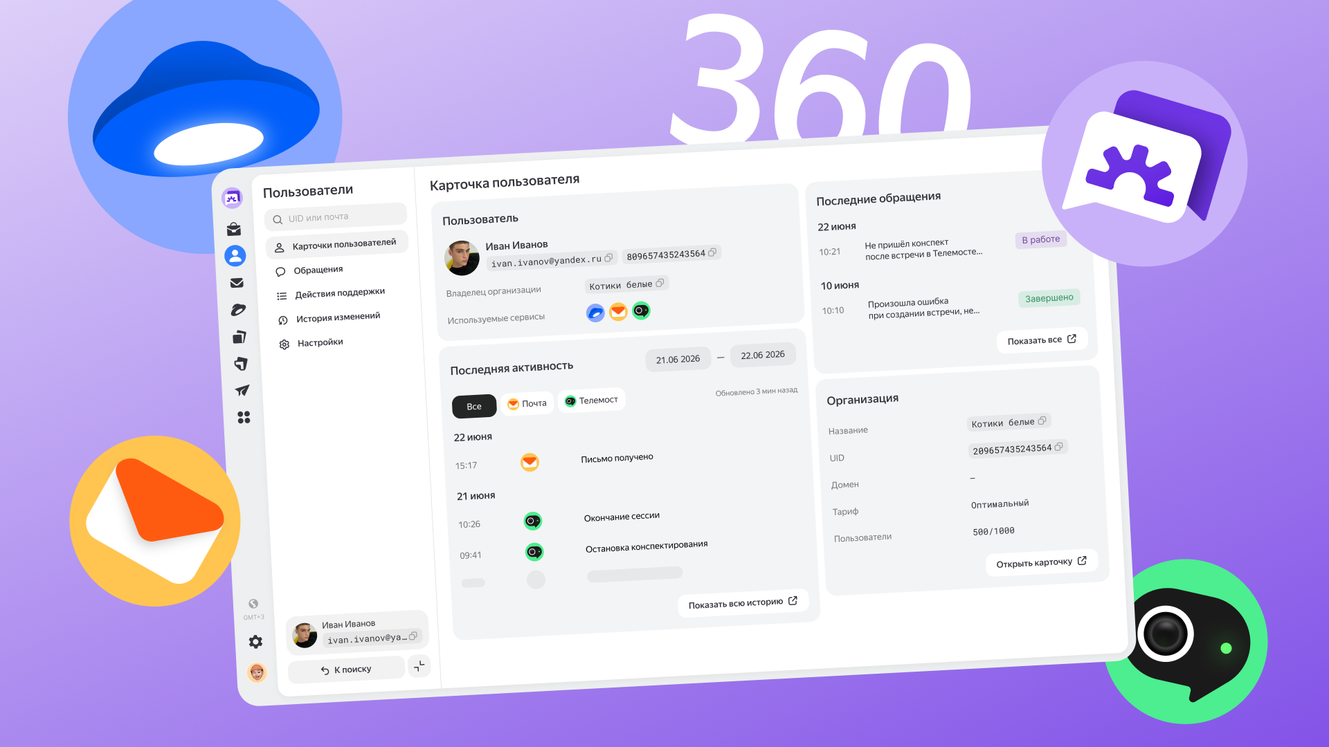
Task: Click the К поиску back button
Action: point(346,670)
